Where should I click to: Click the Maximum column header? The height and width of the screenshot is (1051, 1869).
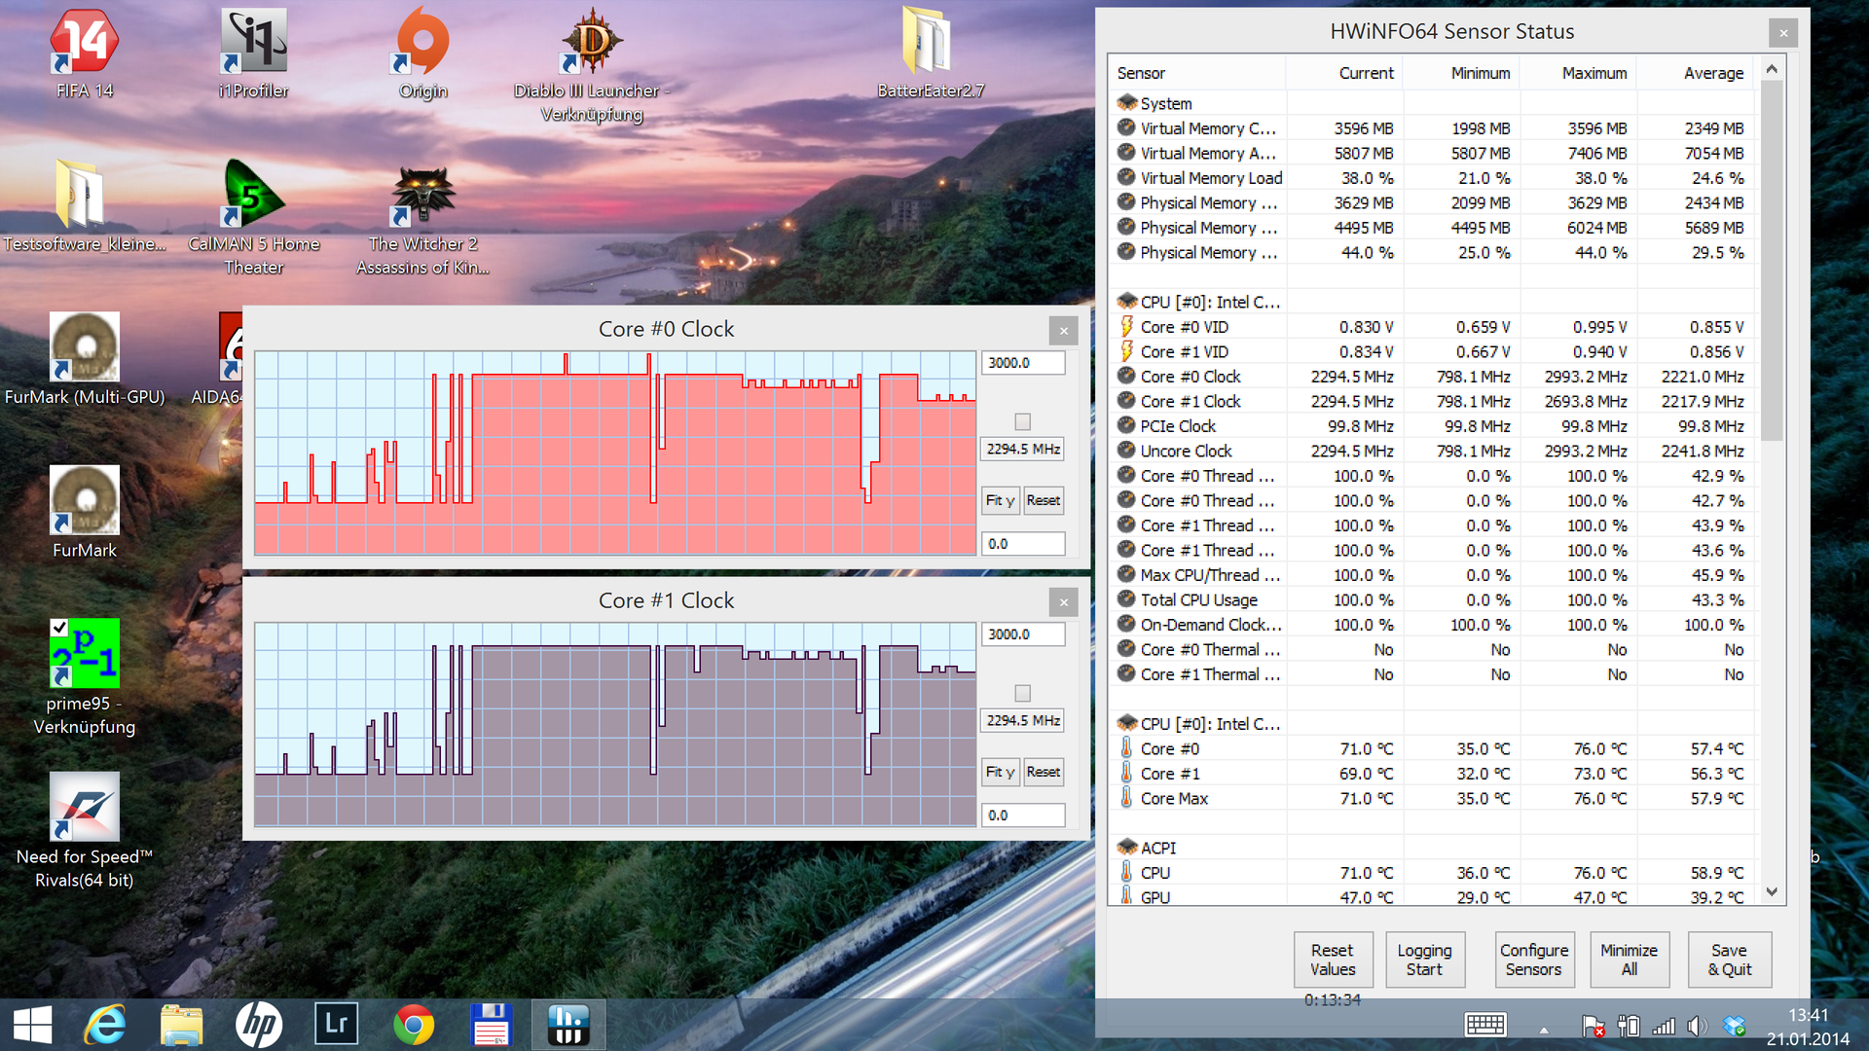[1594, 73]
